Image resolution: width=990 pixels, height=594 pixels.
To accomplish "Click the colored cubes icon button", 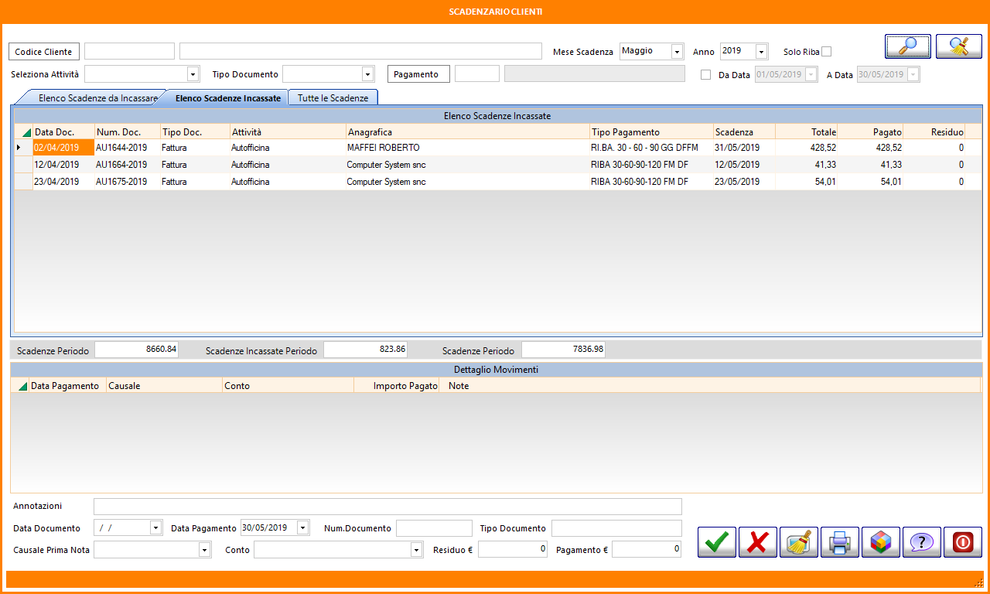I will pyautogui.click(x=881, y=542).
